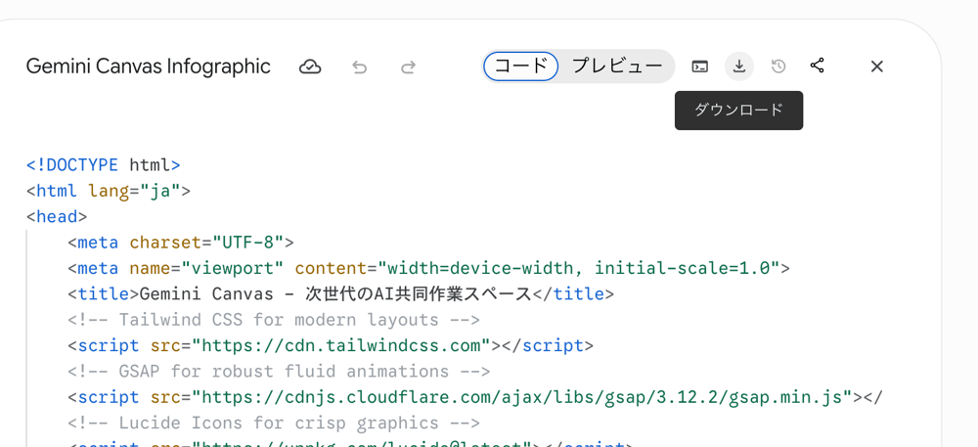Redo the last change
Viewport: 978px width, 447px height.
(x=408, y=67)
